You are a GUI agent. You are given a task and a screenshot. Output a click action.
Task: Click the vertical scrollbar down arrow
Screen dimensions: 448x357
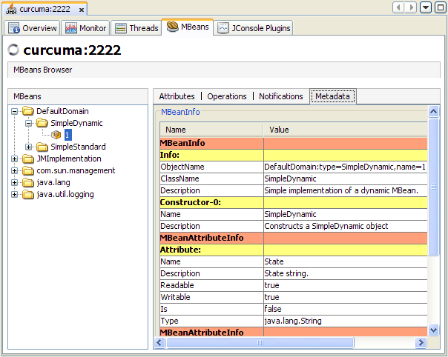pos(434,331)
